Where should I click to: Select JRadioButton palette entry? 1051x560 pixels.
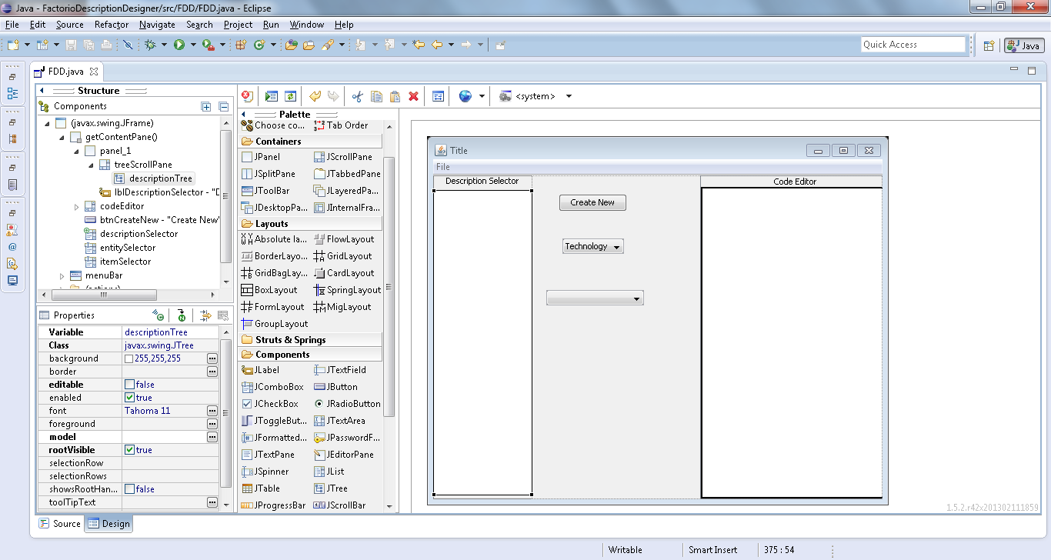(x=348, y=404)
